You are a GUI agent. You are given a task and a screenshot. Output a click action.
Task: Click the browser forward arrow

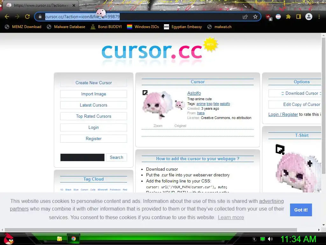click(x=17, y=17)
